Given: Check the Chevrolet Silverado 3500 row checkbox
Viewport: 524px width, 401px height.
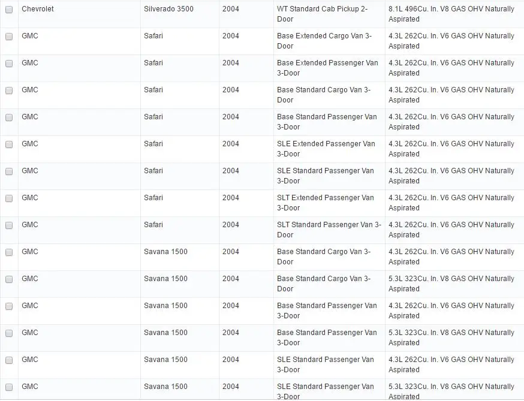Looking at the screenshot, I should 9,10.
